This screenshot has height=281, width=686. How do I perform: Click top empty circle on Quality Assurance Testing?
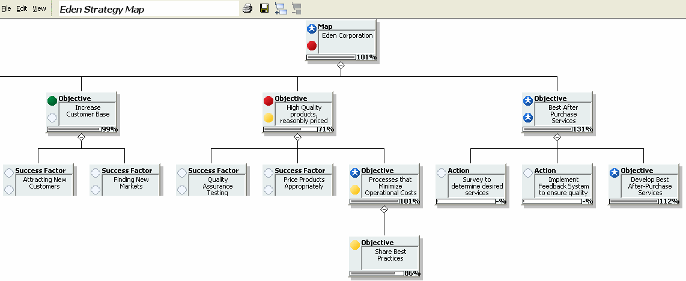[182, 173]
